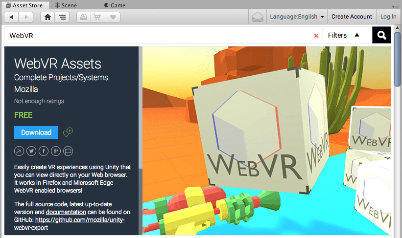Share WebVR Assets on Twitter
Viewport: 402px width, 238px height.
pos(31,151)
